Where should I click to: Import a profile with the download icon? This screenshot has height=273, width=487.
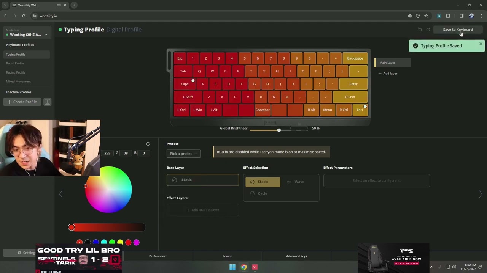[x=47, y=102]
